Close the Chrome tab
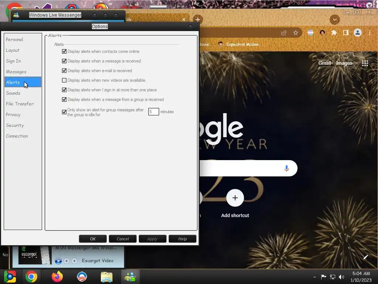 point(184,20)
